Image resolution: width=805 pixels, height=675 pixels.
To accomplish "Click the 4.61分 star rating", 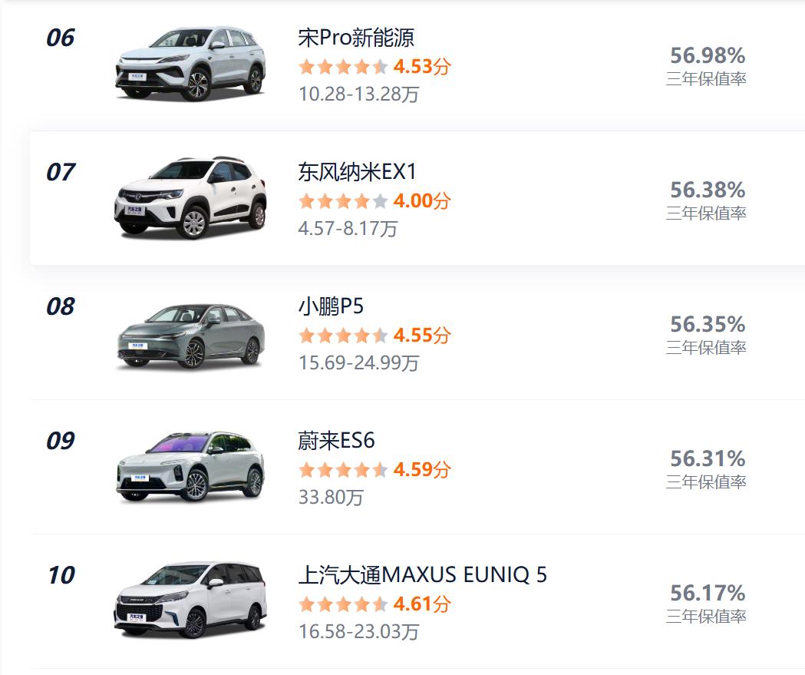I will pos(374,604).
